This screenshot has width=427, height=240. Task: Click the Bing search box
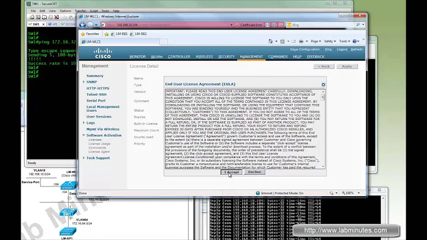pos(323,25)
